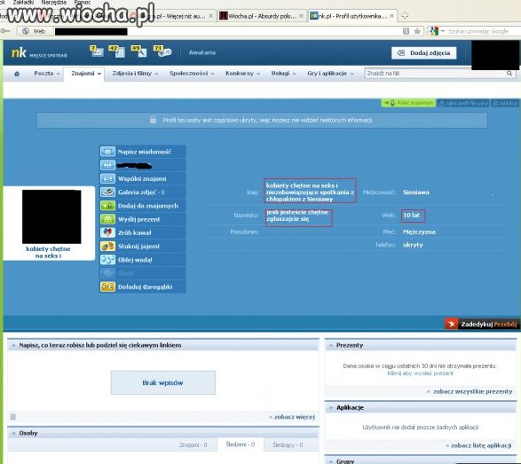Image resolution: width=521 pixels, height=464 pixels.
Task: Click the home icon in navigation bar
Action: pyautogui.click(x=17, y=74)
